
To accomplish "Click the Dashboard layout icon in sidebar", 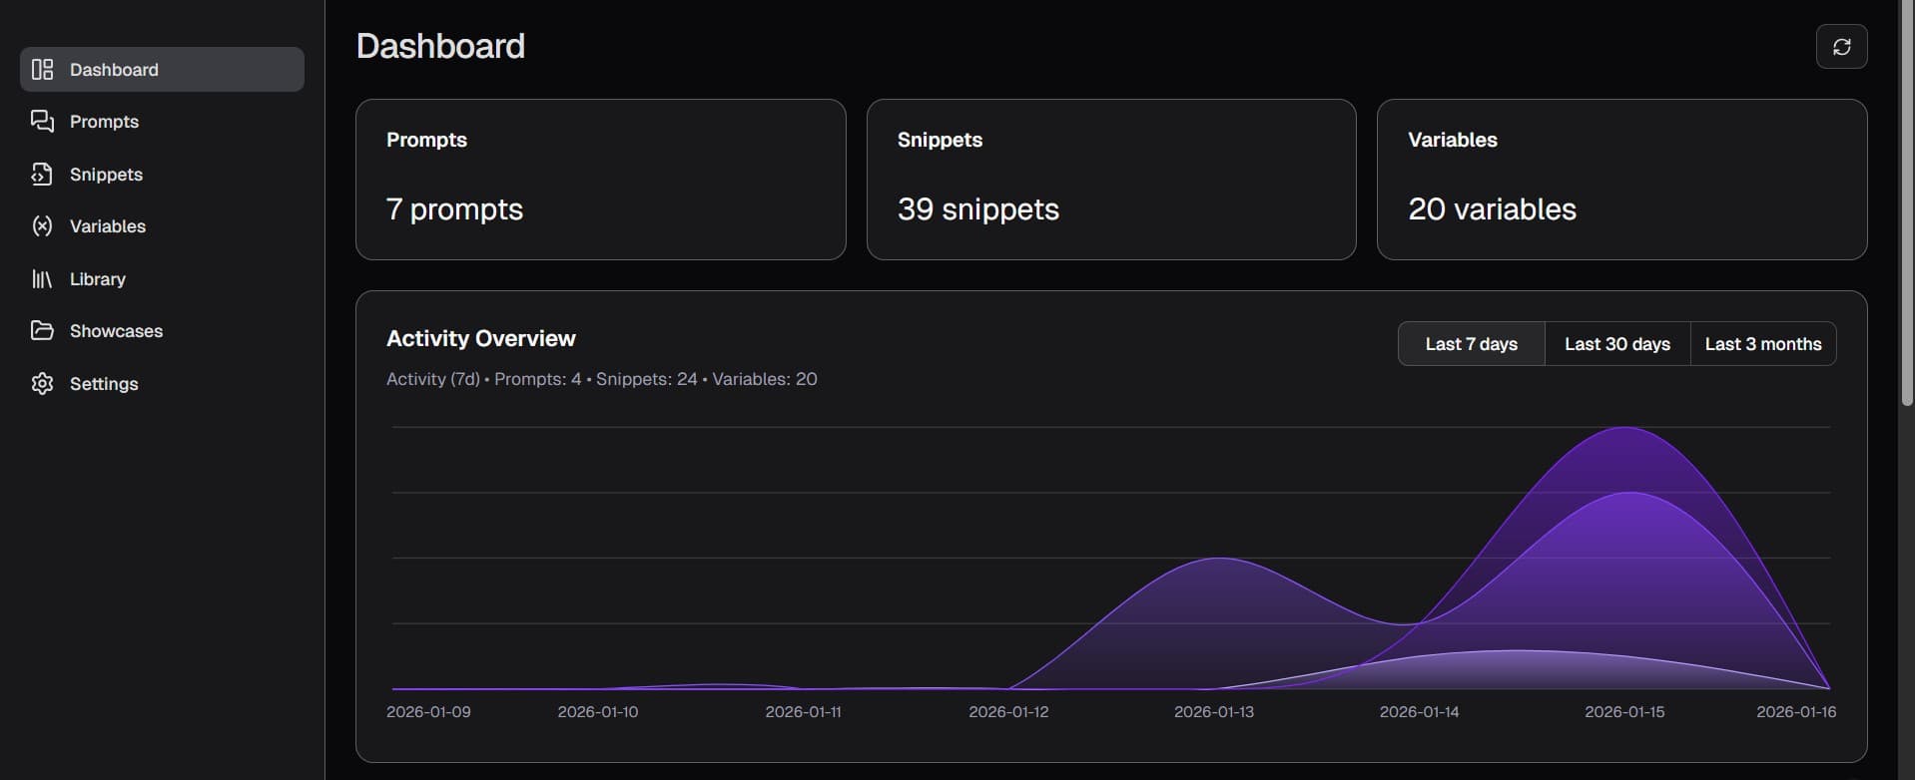I will [42, 70].
